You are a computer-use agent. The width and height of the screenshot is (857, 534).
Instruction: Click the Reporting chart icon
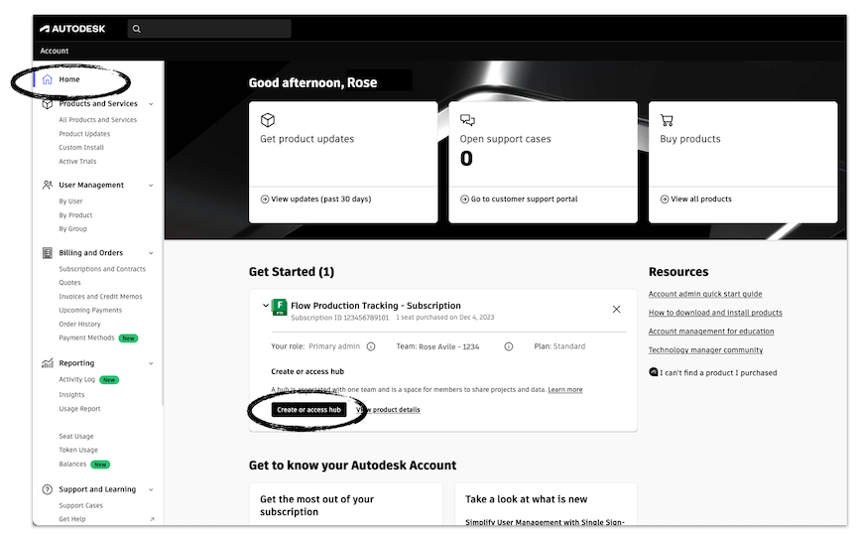[x=48, y=362]
